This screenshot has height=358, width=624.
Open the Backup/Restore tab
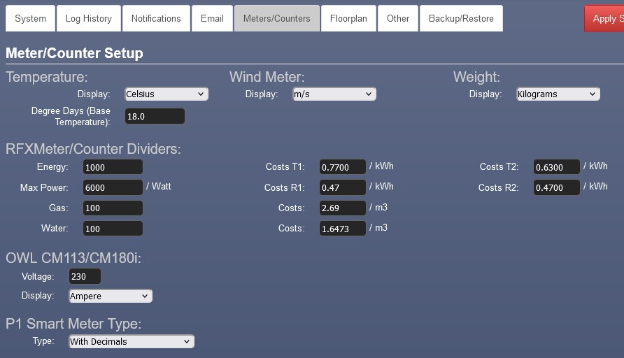click(460, 18)
